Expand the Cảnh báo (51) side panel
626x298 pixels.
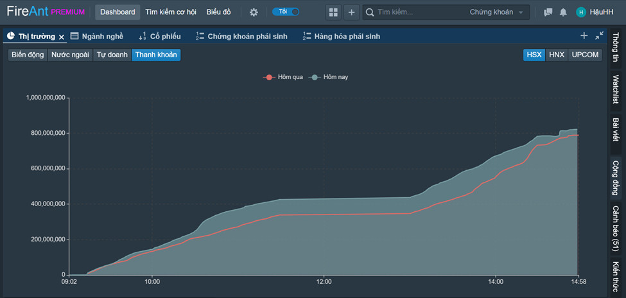pyautogui.click(x=615, y=230)
